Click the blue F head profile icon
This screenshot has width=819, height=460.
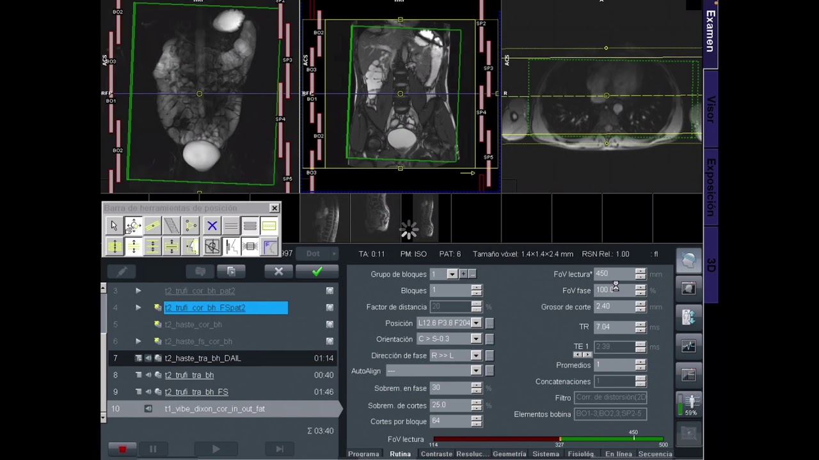269,246
